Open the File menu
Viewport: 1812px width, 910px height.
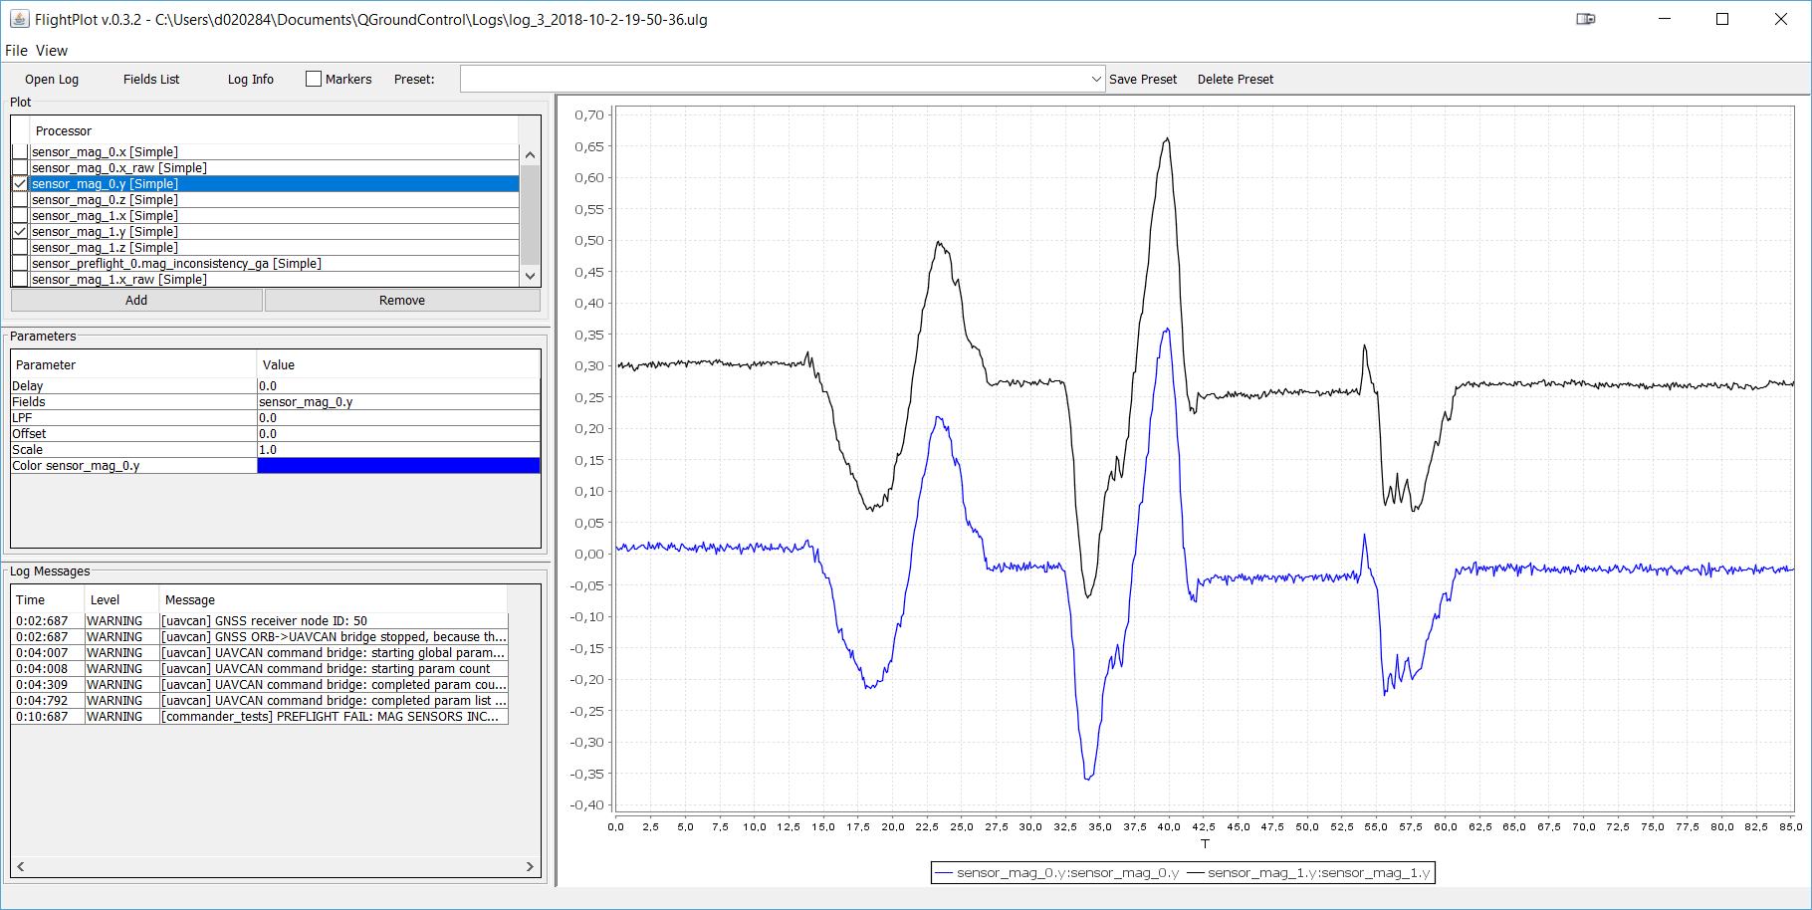click(16, 50)
